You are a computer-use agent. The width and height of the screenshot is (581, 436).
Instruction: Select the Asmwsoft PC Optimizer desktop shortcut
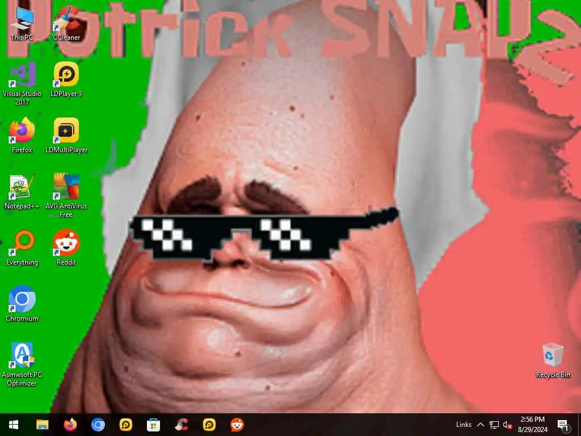22,364
